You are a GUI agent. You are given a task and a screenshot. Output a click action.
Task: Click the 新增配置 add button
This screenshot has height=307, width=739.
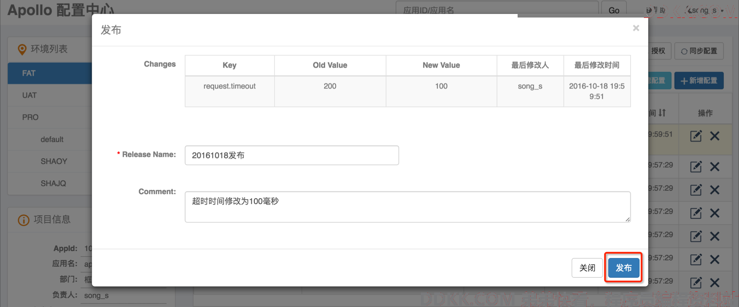pos(699,81)
